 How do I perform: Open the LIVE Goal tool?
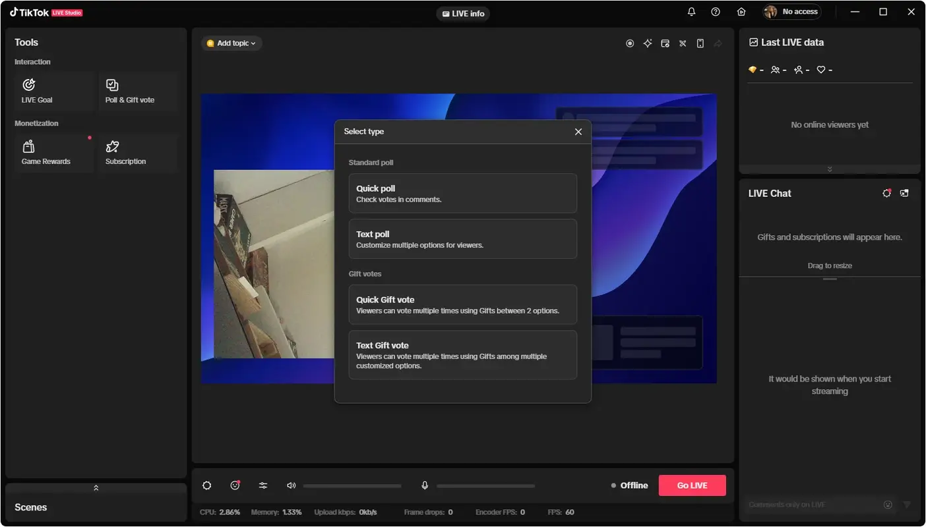54,91
